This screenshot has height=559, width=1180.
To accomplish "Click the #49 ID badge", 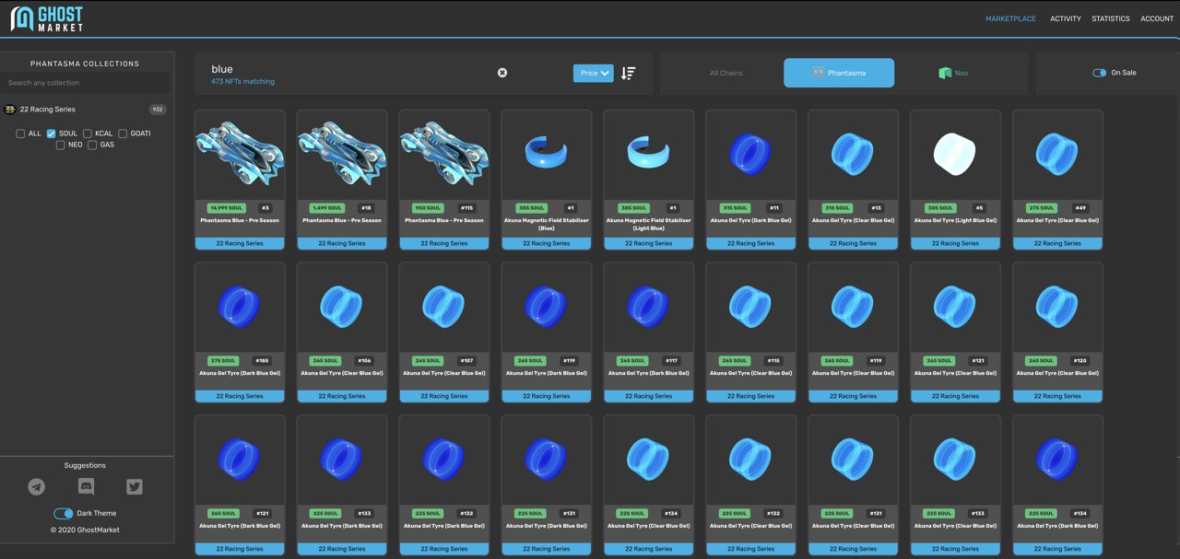I will (x=1081, y=208).
